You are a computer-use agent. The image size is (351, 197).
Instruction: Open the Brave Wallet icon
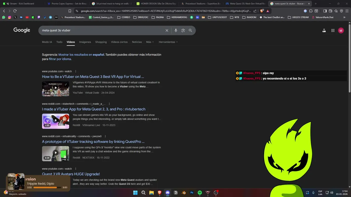[330, 11]
